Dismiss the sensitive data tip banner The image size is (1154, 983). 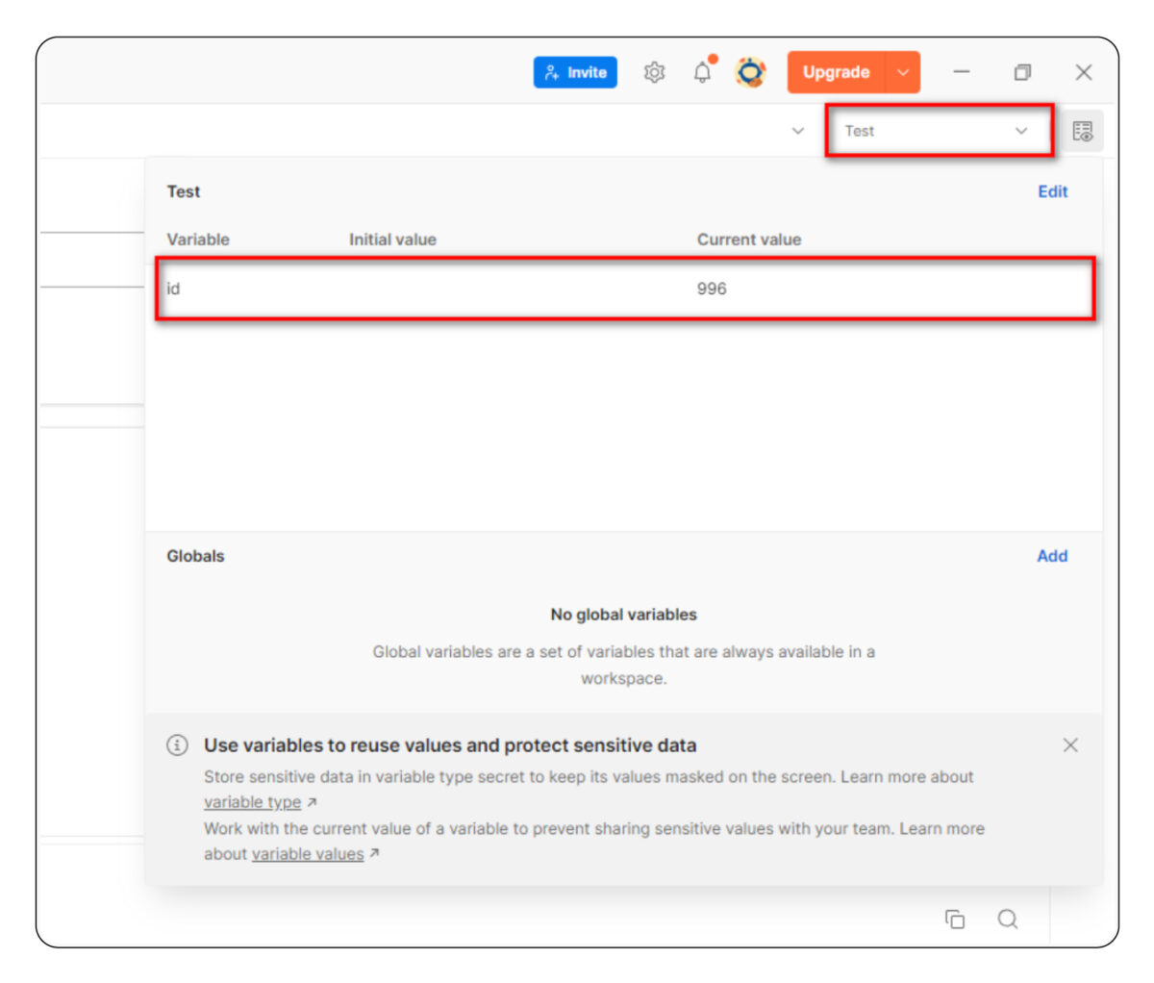1070,745
